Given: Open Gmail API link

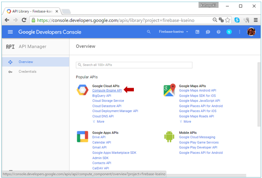Looking at the screenshot, I should [99, 147].
